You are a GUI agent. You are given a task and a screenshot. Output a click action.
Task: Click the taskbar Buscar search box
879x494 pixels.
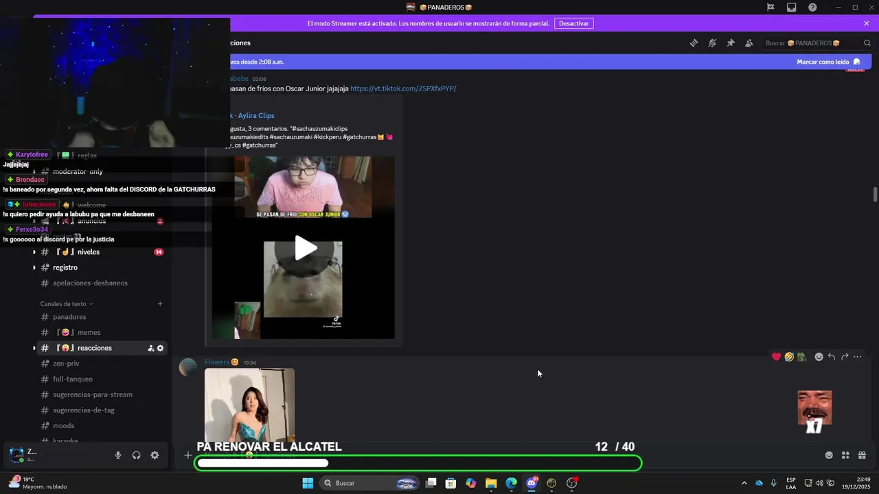(370, 483)
